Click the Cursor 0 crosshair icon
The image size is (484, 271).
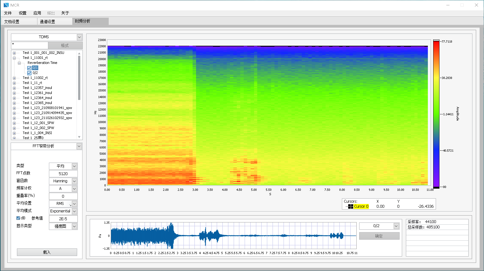coord(350,206)
